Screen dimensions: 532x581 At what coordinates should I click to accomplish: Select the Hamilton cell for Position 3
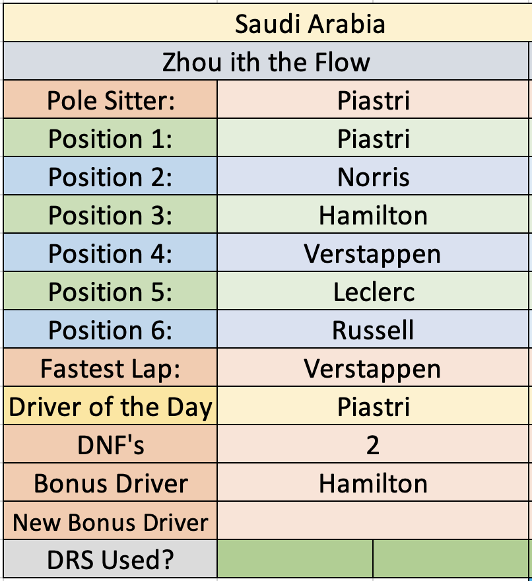373,215
